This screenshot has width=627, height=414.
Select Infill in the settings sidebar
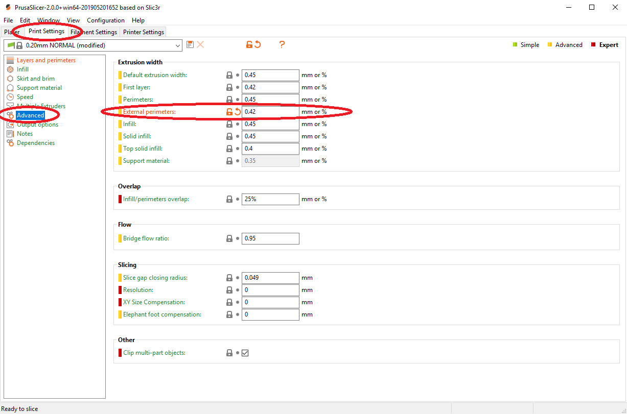[22, 69]
